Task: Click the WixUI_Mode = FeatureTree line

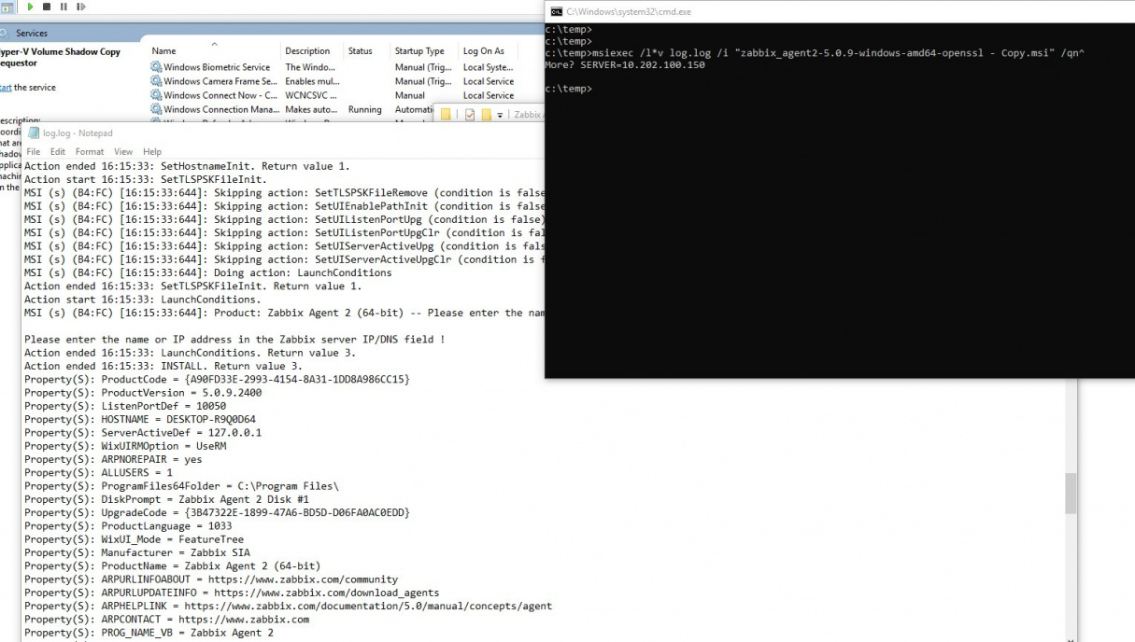Action: coord(134,539)
